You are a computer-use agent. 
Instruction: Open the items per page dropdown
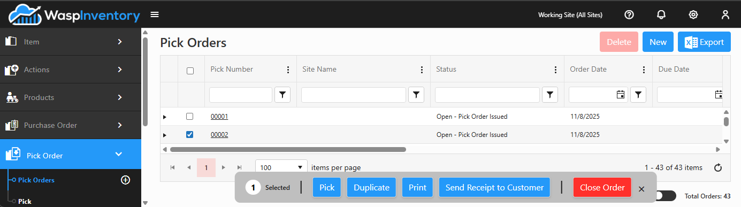tap(281, 167)
